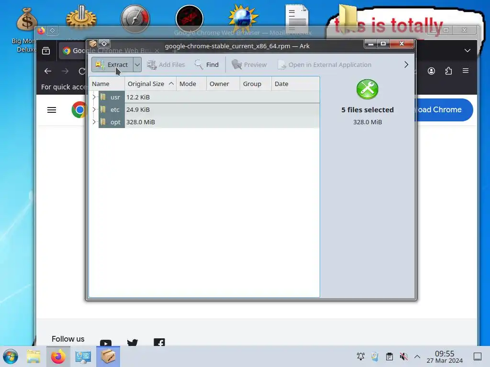Sort by the Mode column header
The height and width of the screenshot is (367, 490).
[x=191, y=84]
